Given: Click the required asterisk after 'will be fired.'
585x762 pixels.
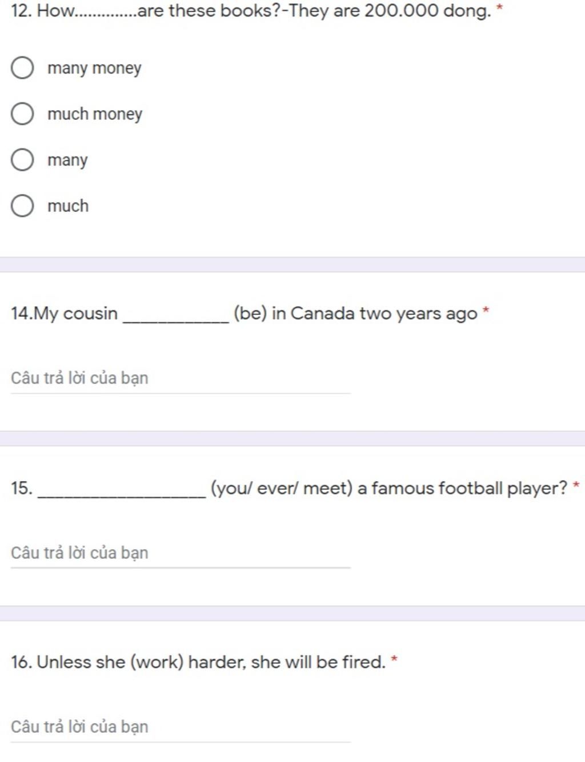Looking at the screenshot, I should click(x=394, y=659).
